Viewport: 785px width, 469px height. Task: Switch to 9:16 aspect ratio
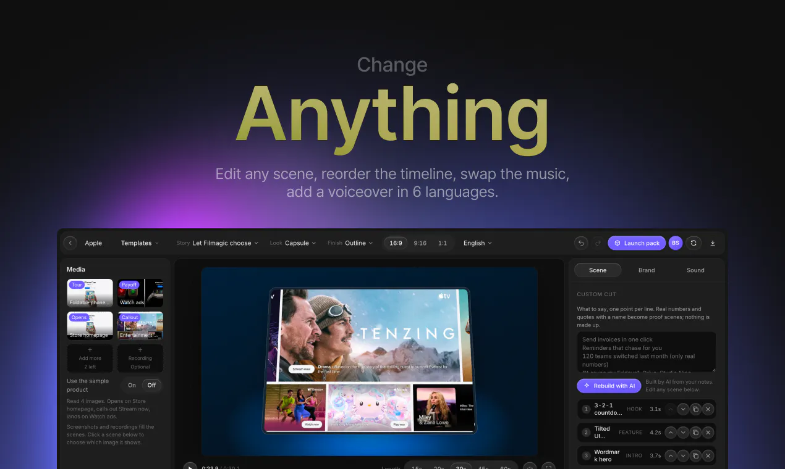click(x=420, y=243)
